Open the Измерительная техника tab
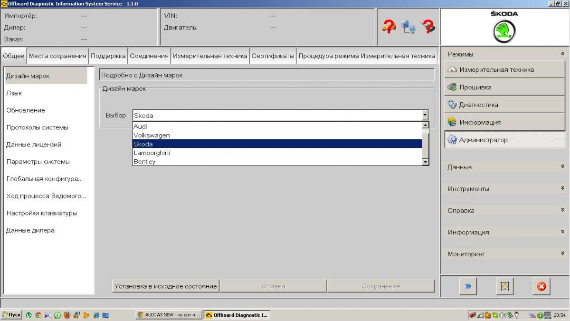570x321 pixels. (x=210, y=56)
